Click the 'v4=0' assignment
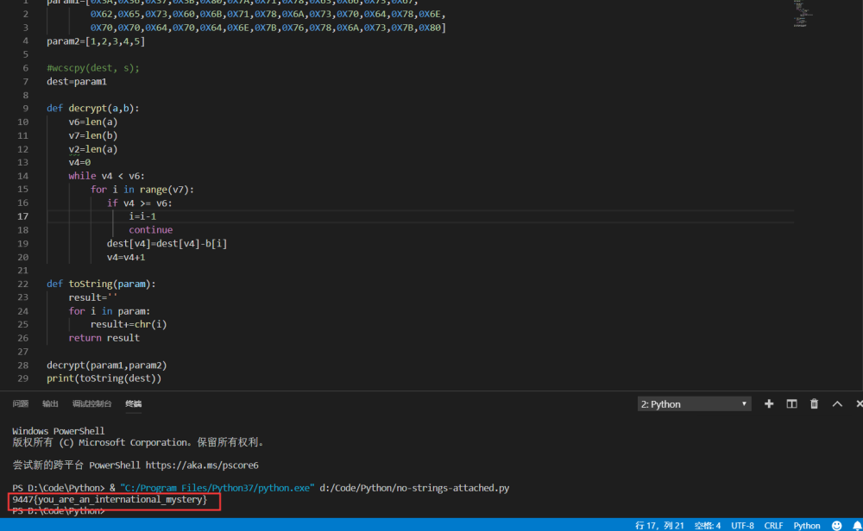Screen dimensions: 863x531 [x=79, y=162]
